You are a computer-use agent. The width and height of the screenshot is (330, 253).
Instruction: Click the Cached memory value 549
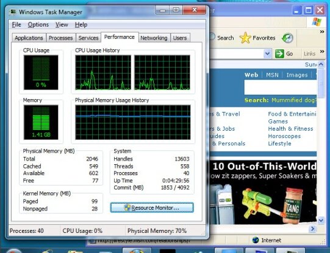[94, 167]
